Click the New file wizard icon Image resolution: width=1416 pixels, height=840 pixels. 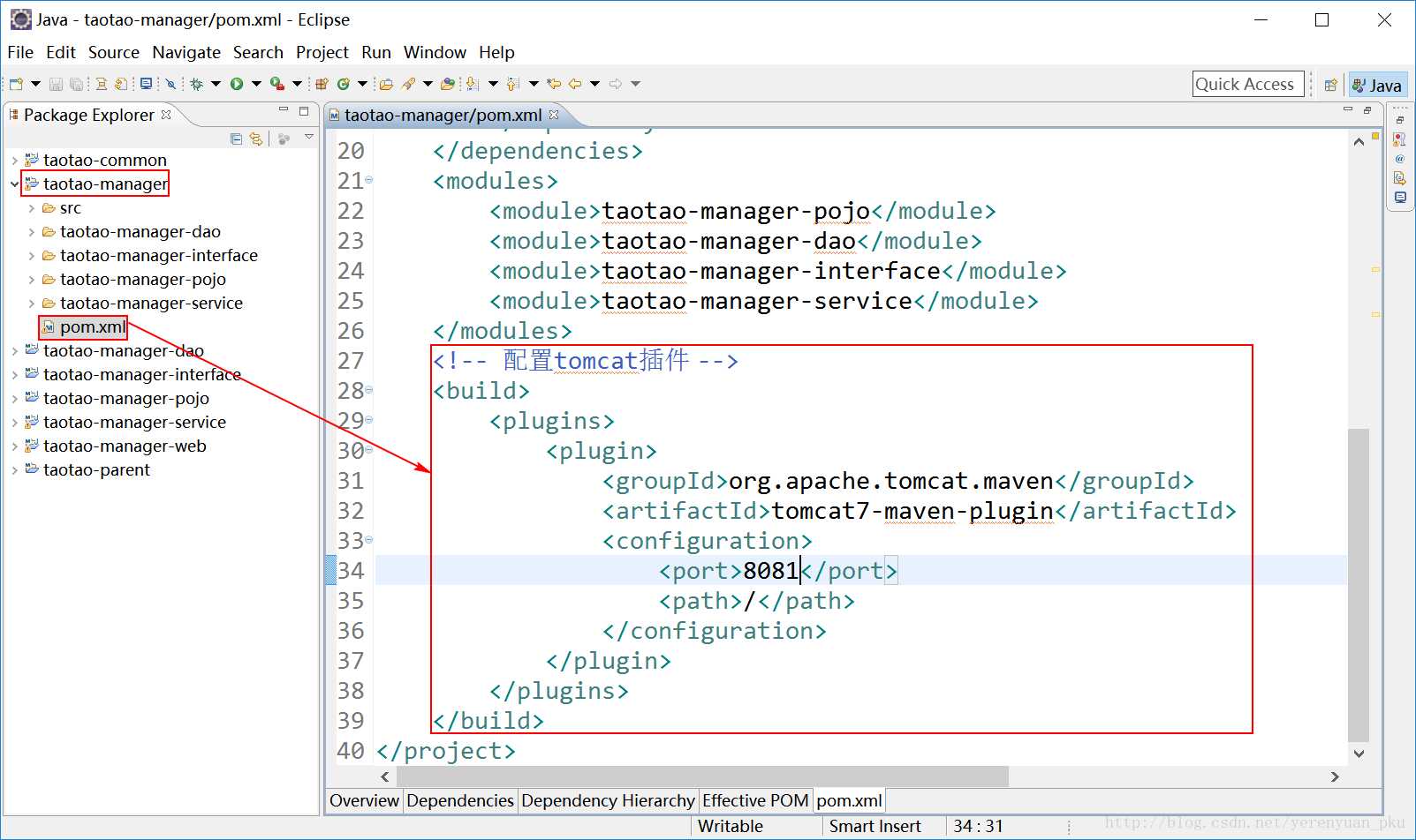click(x=16, y=84)
